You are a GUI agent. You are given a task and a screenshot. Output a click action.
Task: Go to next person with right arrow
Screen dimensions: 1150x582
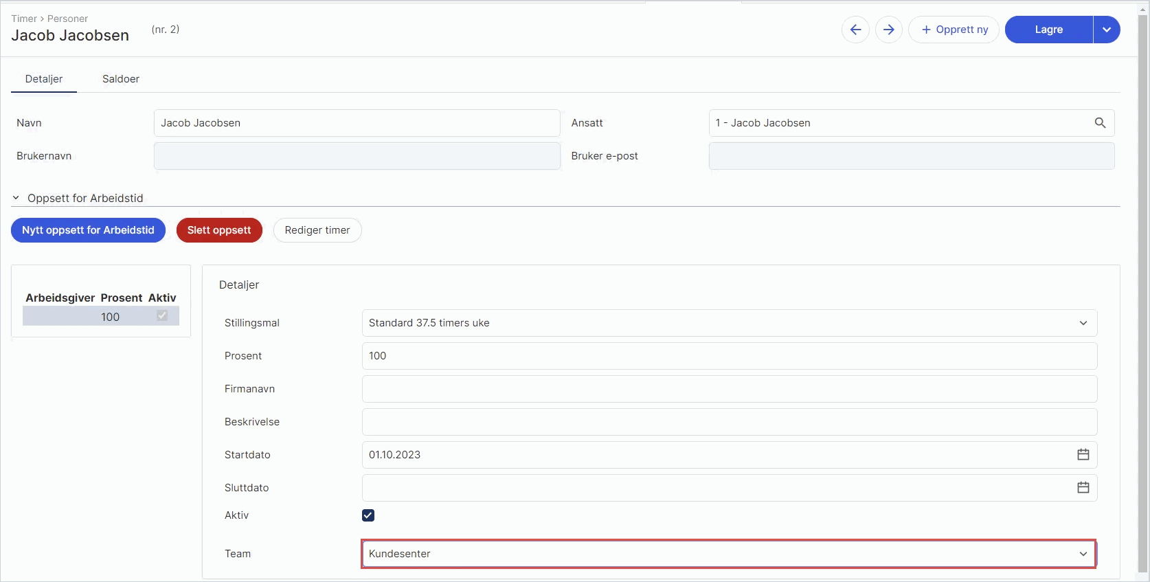pyautogui.click(x=889, y=30)
